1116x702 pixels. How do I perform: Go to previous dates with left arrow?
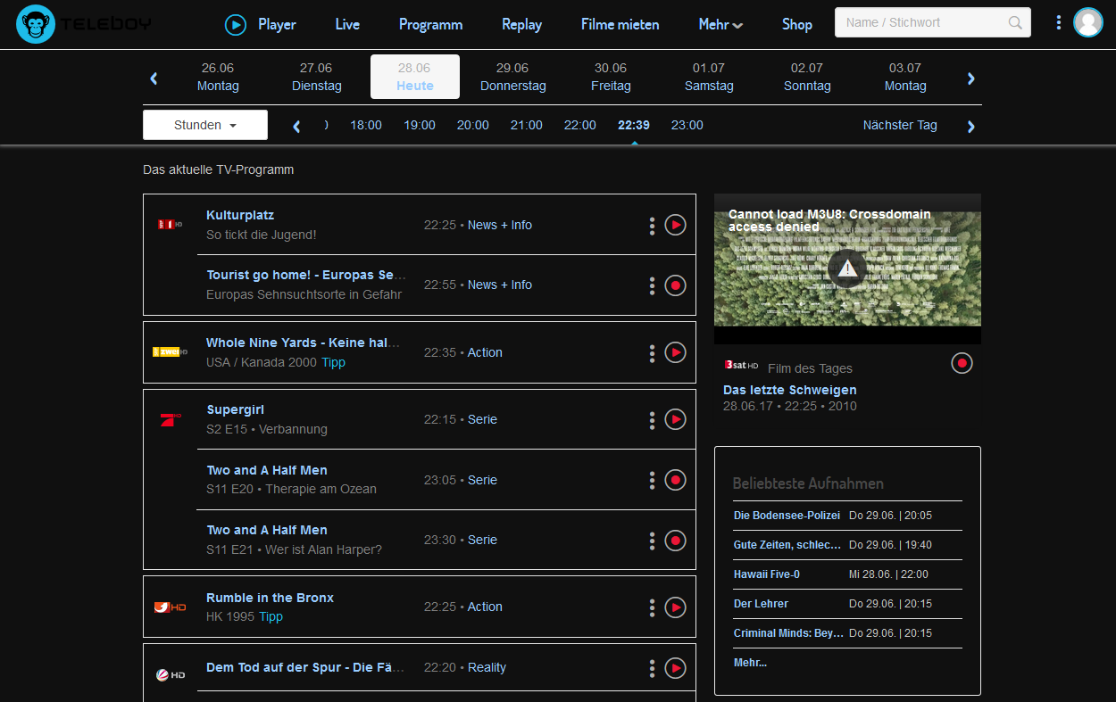click(x=154, y=78)
